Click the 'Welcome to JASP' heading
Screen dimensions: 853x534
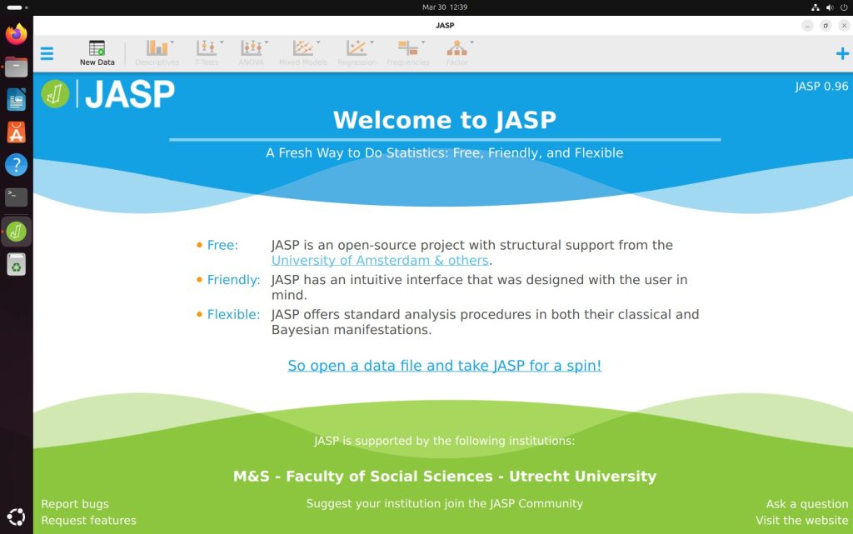(x=445, y=120)
